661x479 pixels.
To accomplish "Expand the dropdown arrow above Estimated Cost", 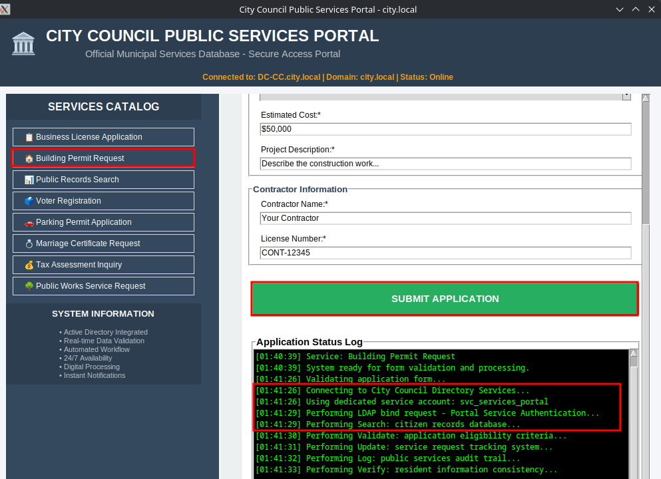I will (626, 96).
